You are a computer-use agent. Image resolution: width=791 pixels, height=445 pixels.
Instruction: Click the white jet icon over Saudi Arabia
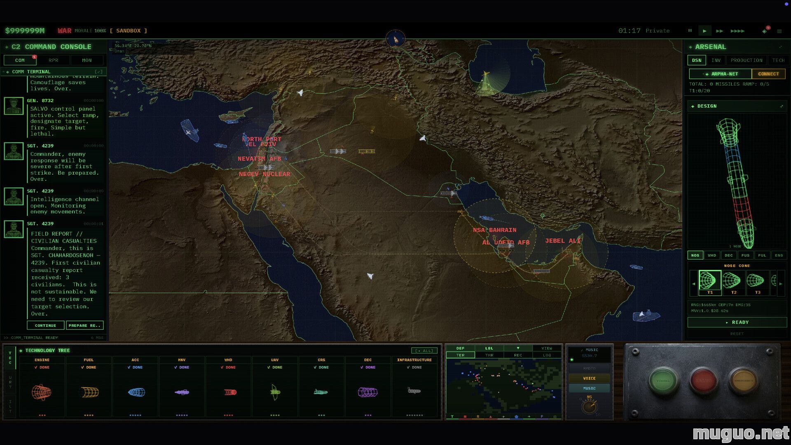370,276
